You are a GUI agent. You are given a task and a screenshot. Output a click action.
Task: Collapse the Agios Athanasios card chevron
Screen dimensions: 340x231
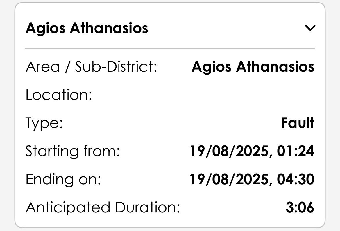310,28
